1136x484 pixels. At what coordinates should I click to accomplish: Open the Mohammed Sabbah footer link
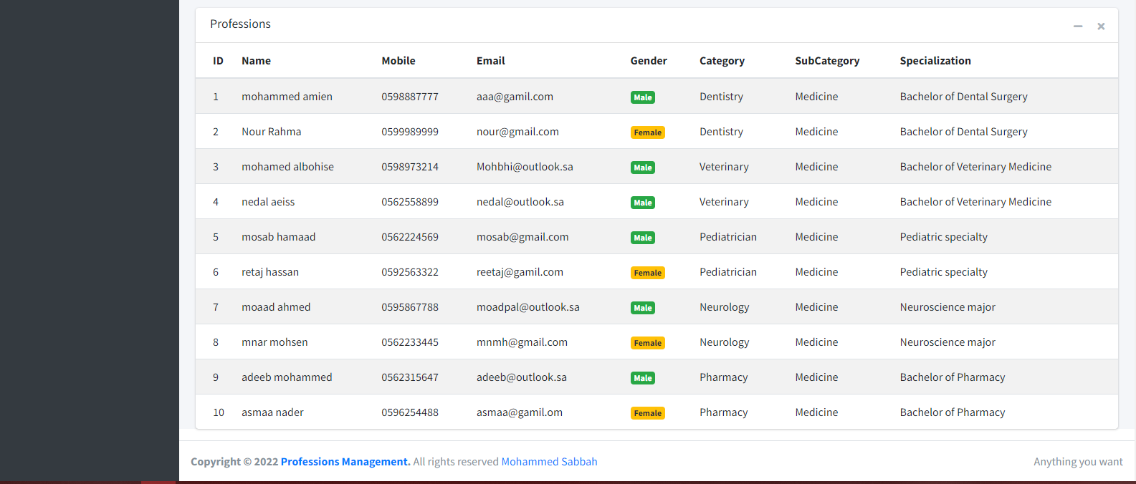pyautogui.click(x=549, y=462)
